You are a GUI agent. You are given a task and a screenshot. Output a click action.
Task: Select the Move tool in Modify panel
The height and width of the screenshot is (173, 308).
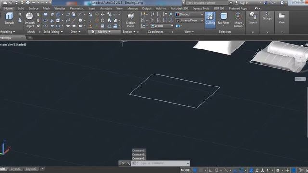pyautogui.click(x=103, y=14)
